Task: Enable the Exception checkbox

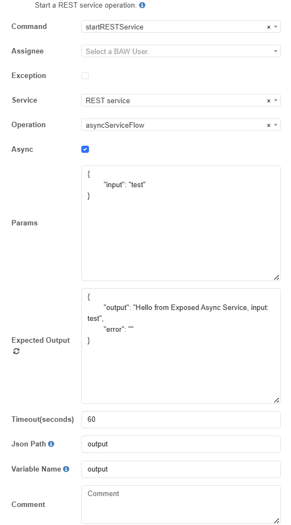Action: point(85,76)
